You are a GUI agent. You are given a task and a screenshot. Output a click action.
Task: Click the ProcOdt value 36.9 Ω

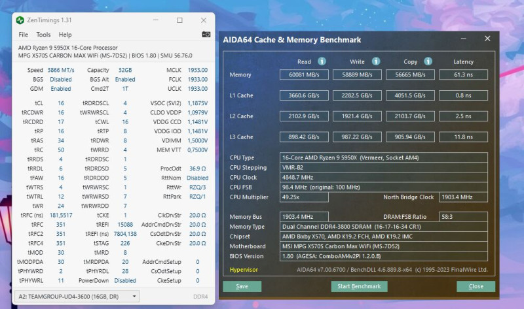[x=198, y=169]
